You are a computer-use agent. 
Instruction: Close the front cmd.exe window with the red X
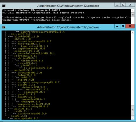coord(130,26)
